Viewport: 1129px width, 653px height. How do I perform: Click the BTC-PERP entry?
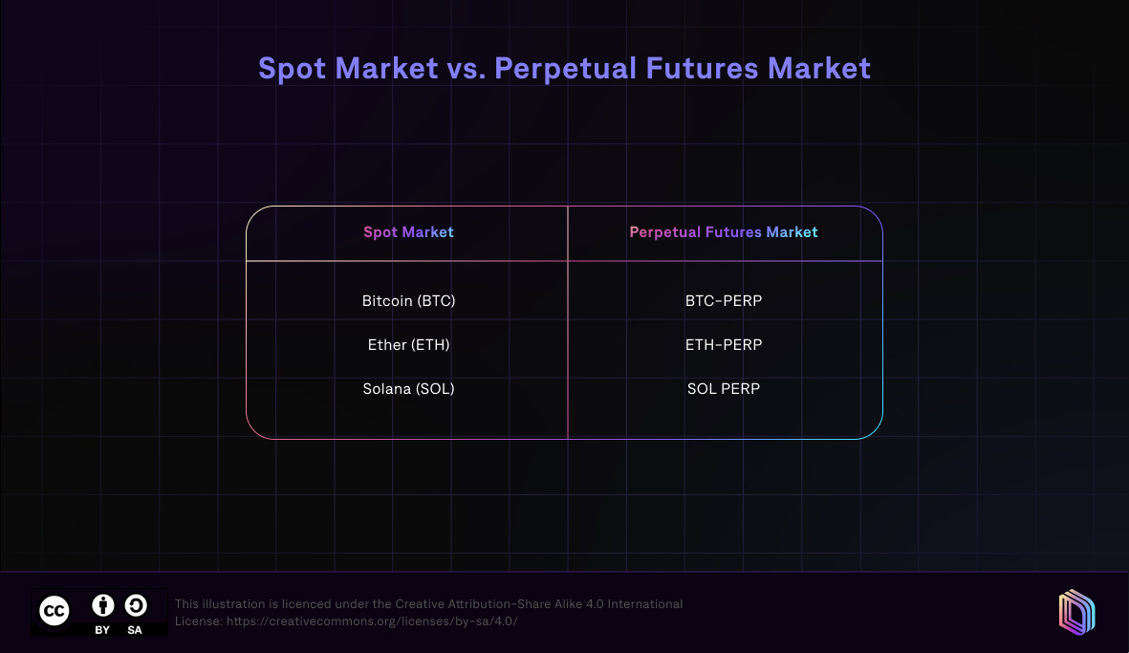tap(724, 301)
